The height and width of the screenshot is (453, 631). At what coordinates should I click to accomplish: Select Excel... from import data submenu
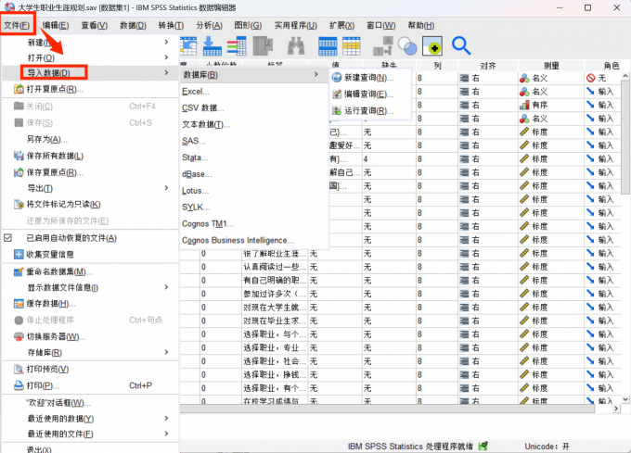point(197,92)
